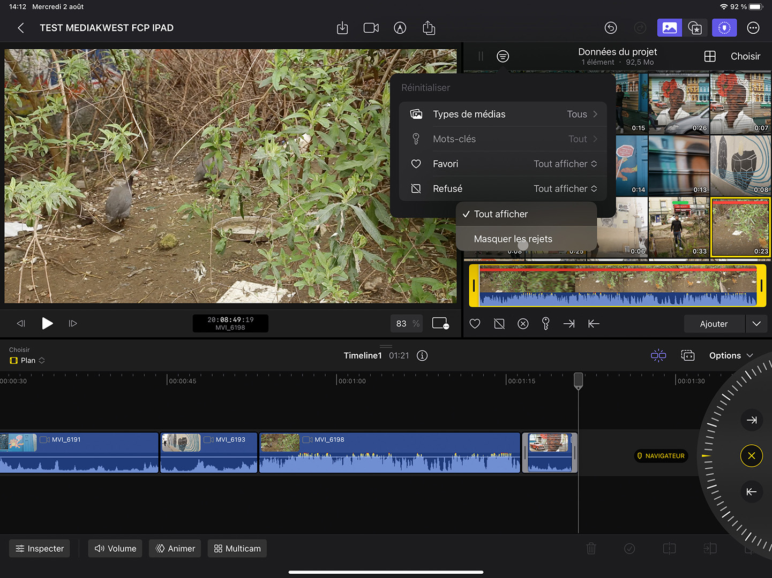The width and height of the screenshot is (772, 578).
Task: Click the timeline info icon next to Timeline1
Action: [x=422, y=356]
